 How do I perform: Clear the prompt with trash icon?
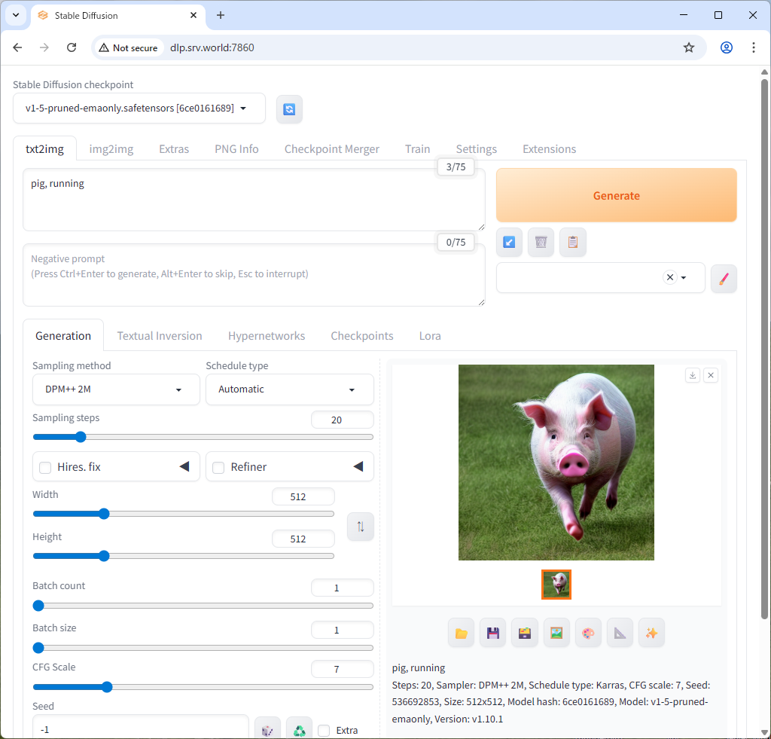coord(541,242)
